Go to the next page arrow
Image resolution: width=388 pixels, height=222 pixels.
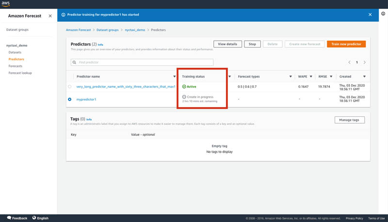[365, 63]
